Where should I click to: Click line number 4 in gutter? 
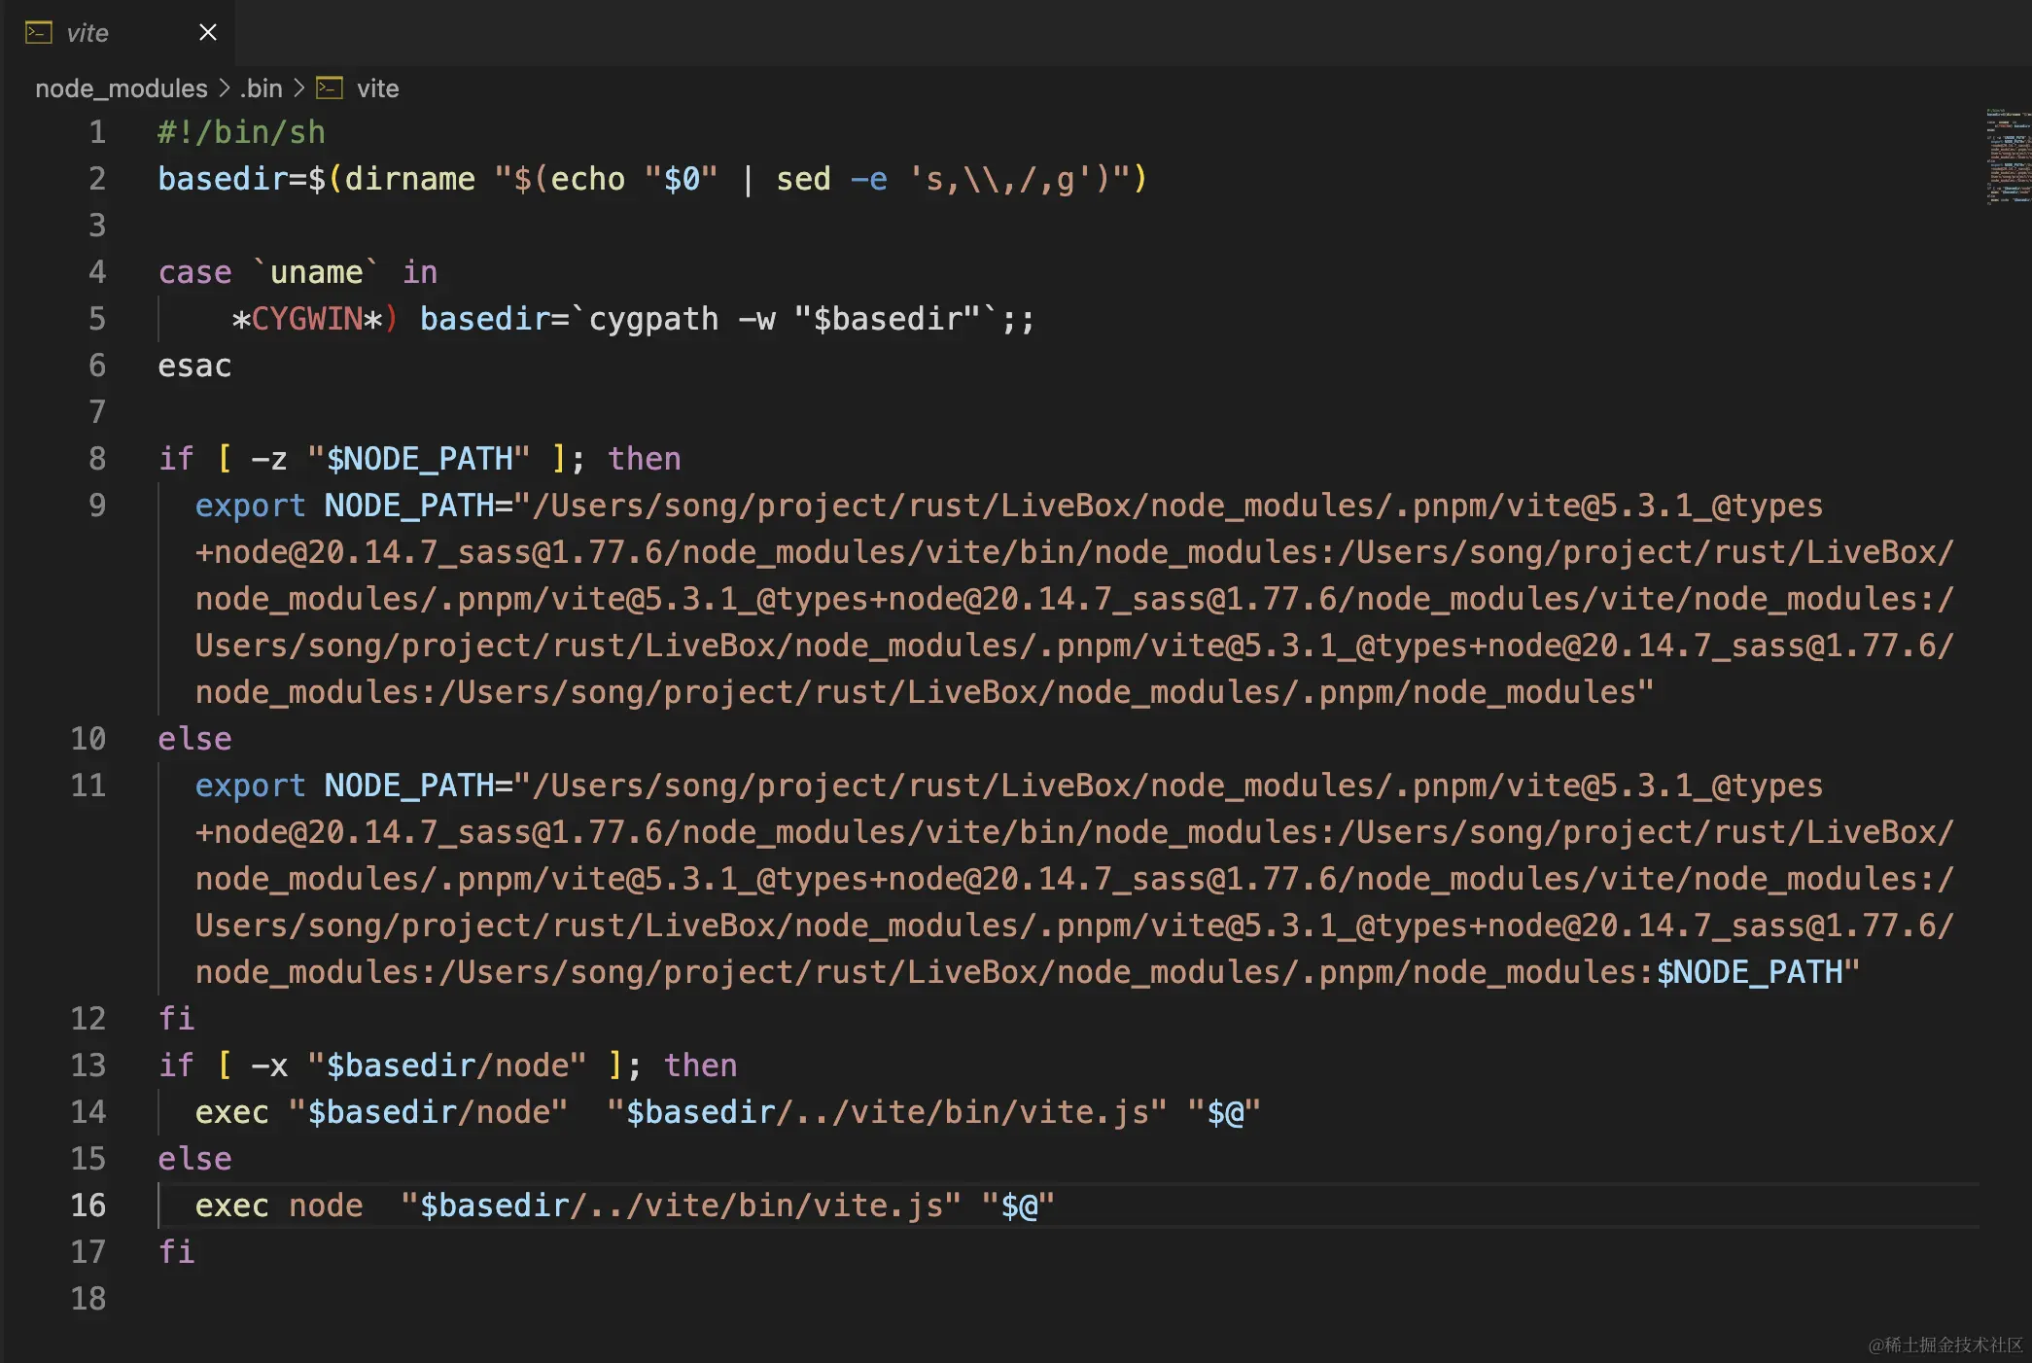(x=97, y=272)
